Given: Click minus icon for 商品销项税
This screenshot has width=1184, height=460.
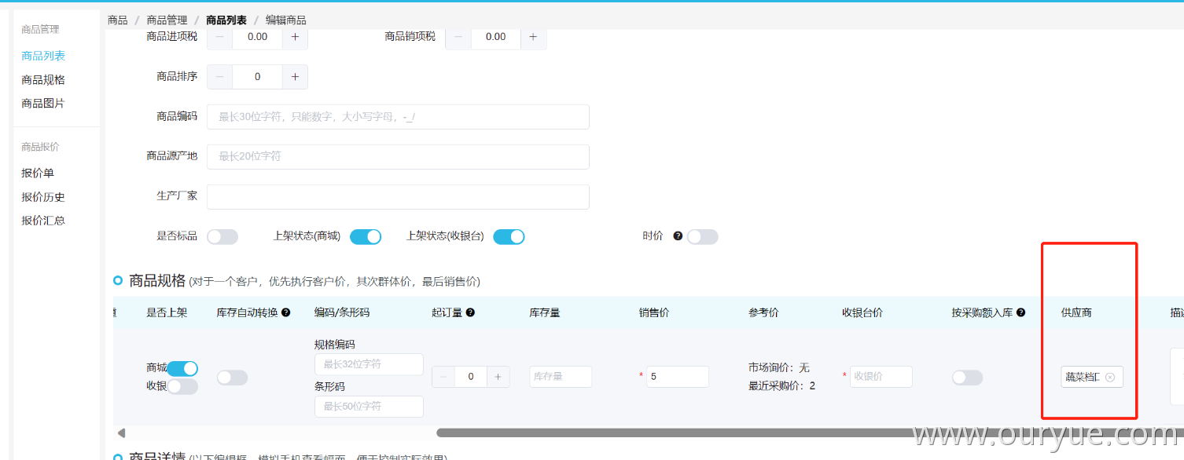Looking at the screenshot, I should click(x=458, y=37).
